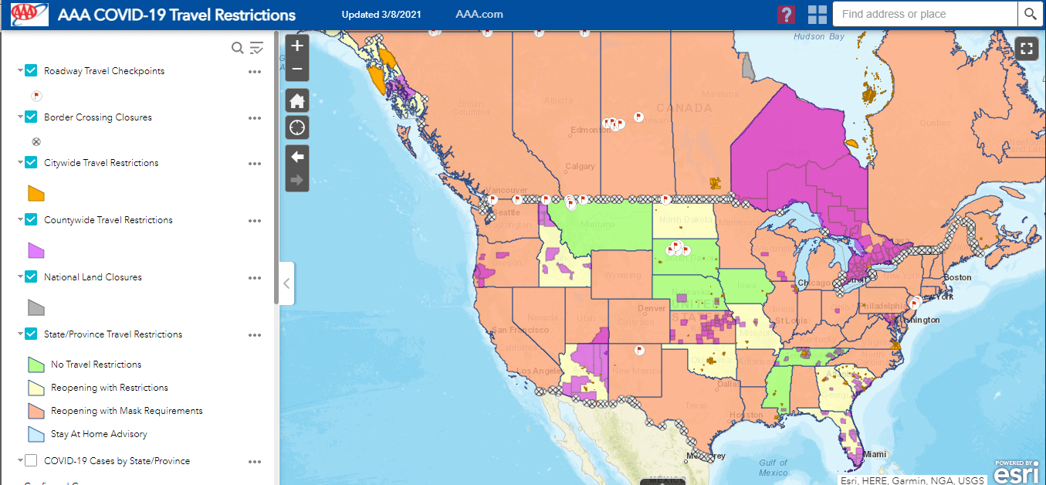Uncheck the Roadway Travel Checkpoints layer
The image size is (1046, 485).
[30, 70]
